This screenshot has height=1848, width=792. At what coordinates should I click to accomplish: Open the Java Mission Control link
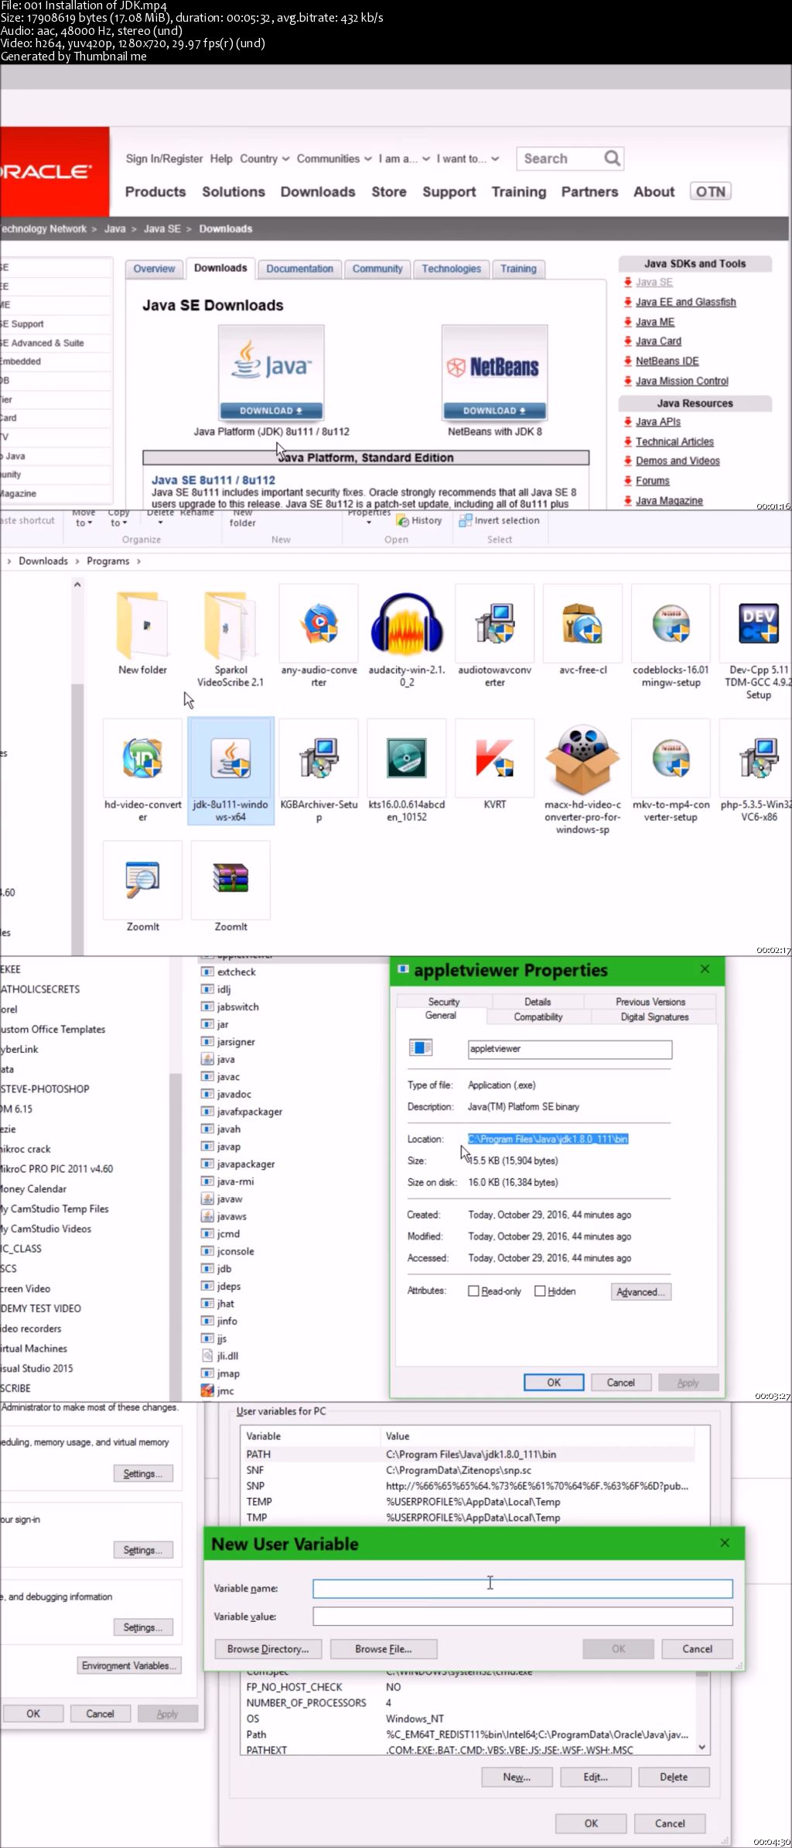click(x=681, y=381)
